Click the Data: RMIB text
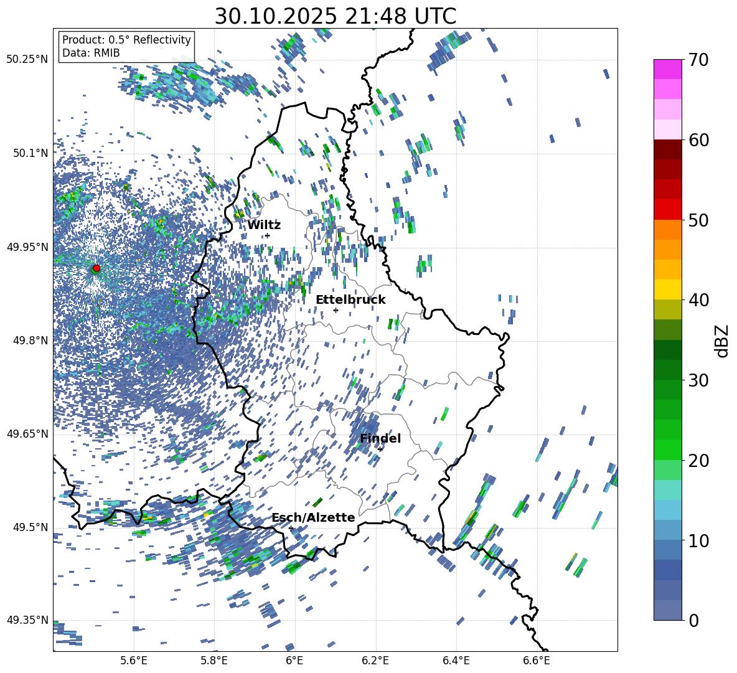737x673 pixels. click(x=91, y=53)
